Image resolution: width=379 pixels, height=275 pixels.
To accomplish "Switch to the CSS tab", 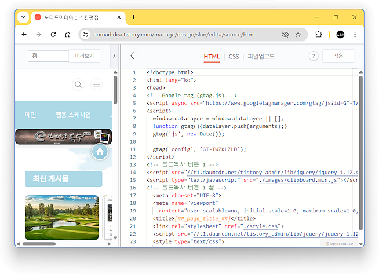I will tap(234, 57).
